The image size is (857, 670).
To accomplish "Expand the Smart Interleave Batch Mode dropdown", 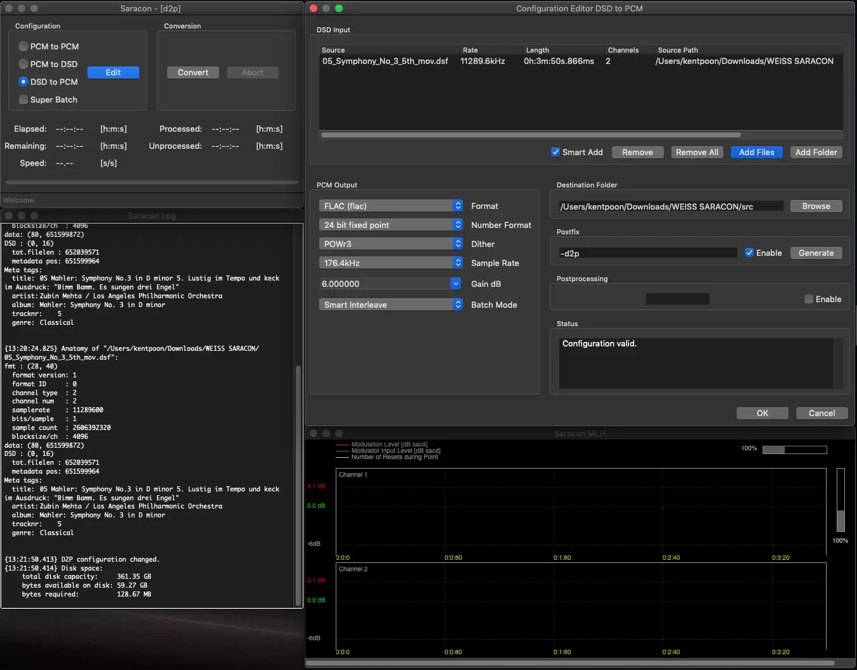I will tap(391, 305).
